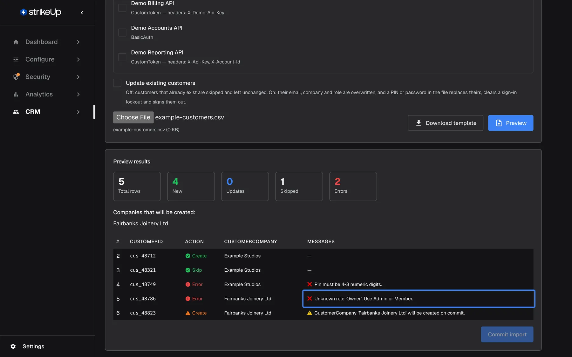This screenshot has height=357, width=572.
Task: Check the Demo Billing API checkbox
Action: 122,8
